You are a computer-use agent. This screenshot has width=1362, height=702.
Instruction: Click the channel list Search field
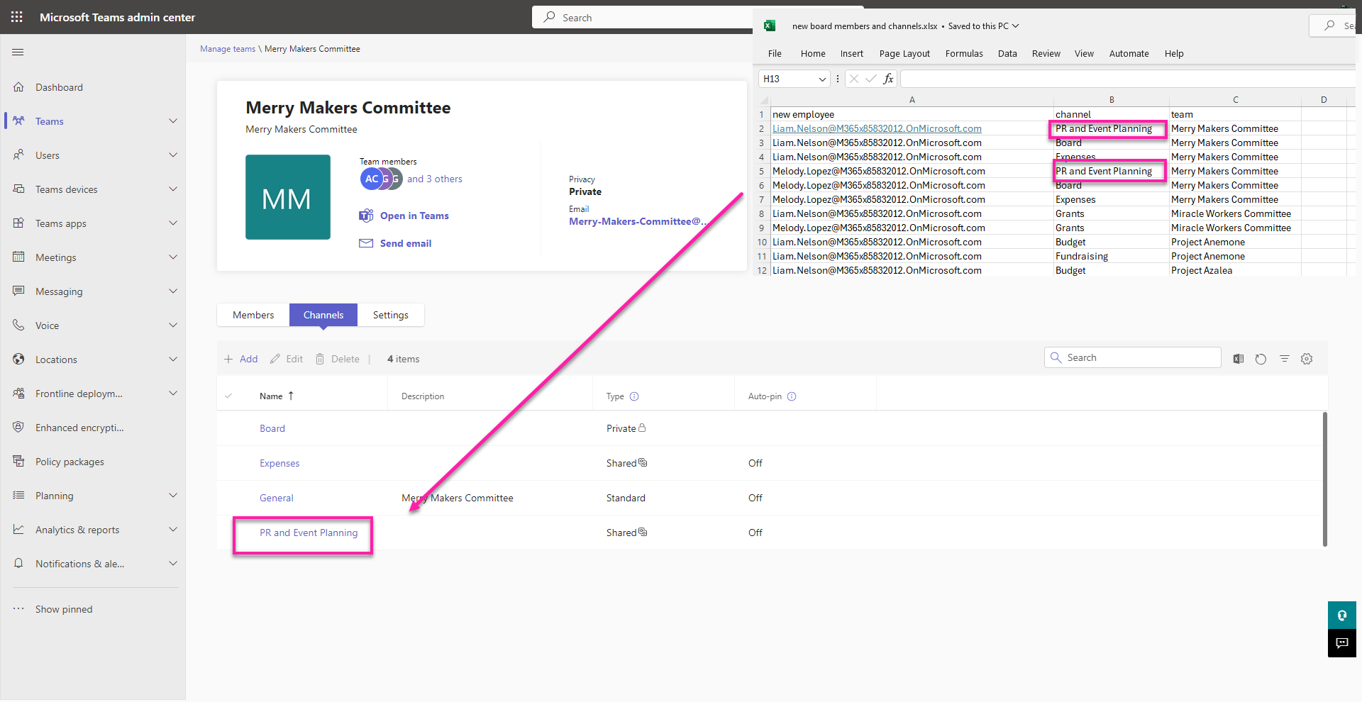tap(1133, 357)
